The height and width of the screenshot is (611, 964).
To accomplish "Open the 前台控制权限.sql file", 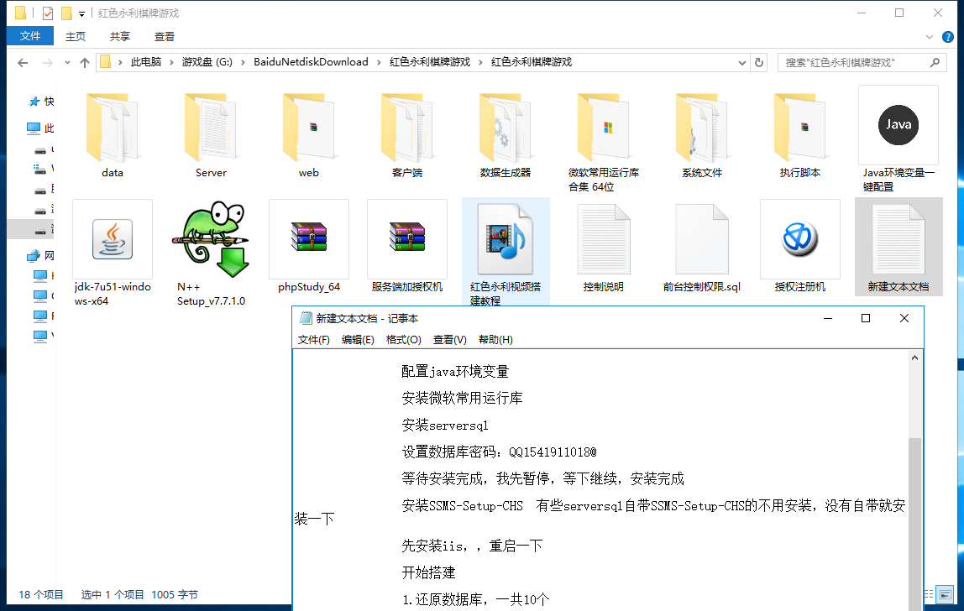I will pyautogui.click(x=702, y=239).
